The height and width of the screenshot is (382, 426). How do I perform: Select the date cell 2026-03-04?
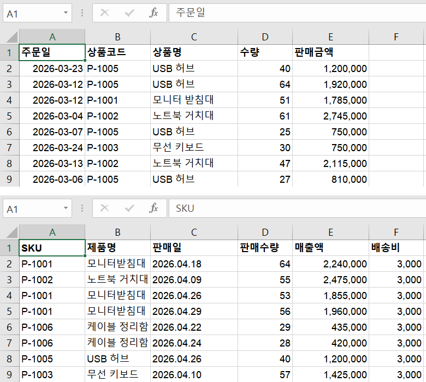click(x=52, y=116)
